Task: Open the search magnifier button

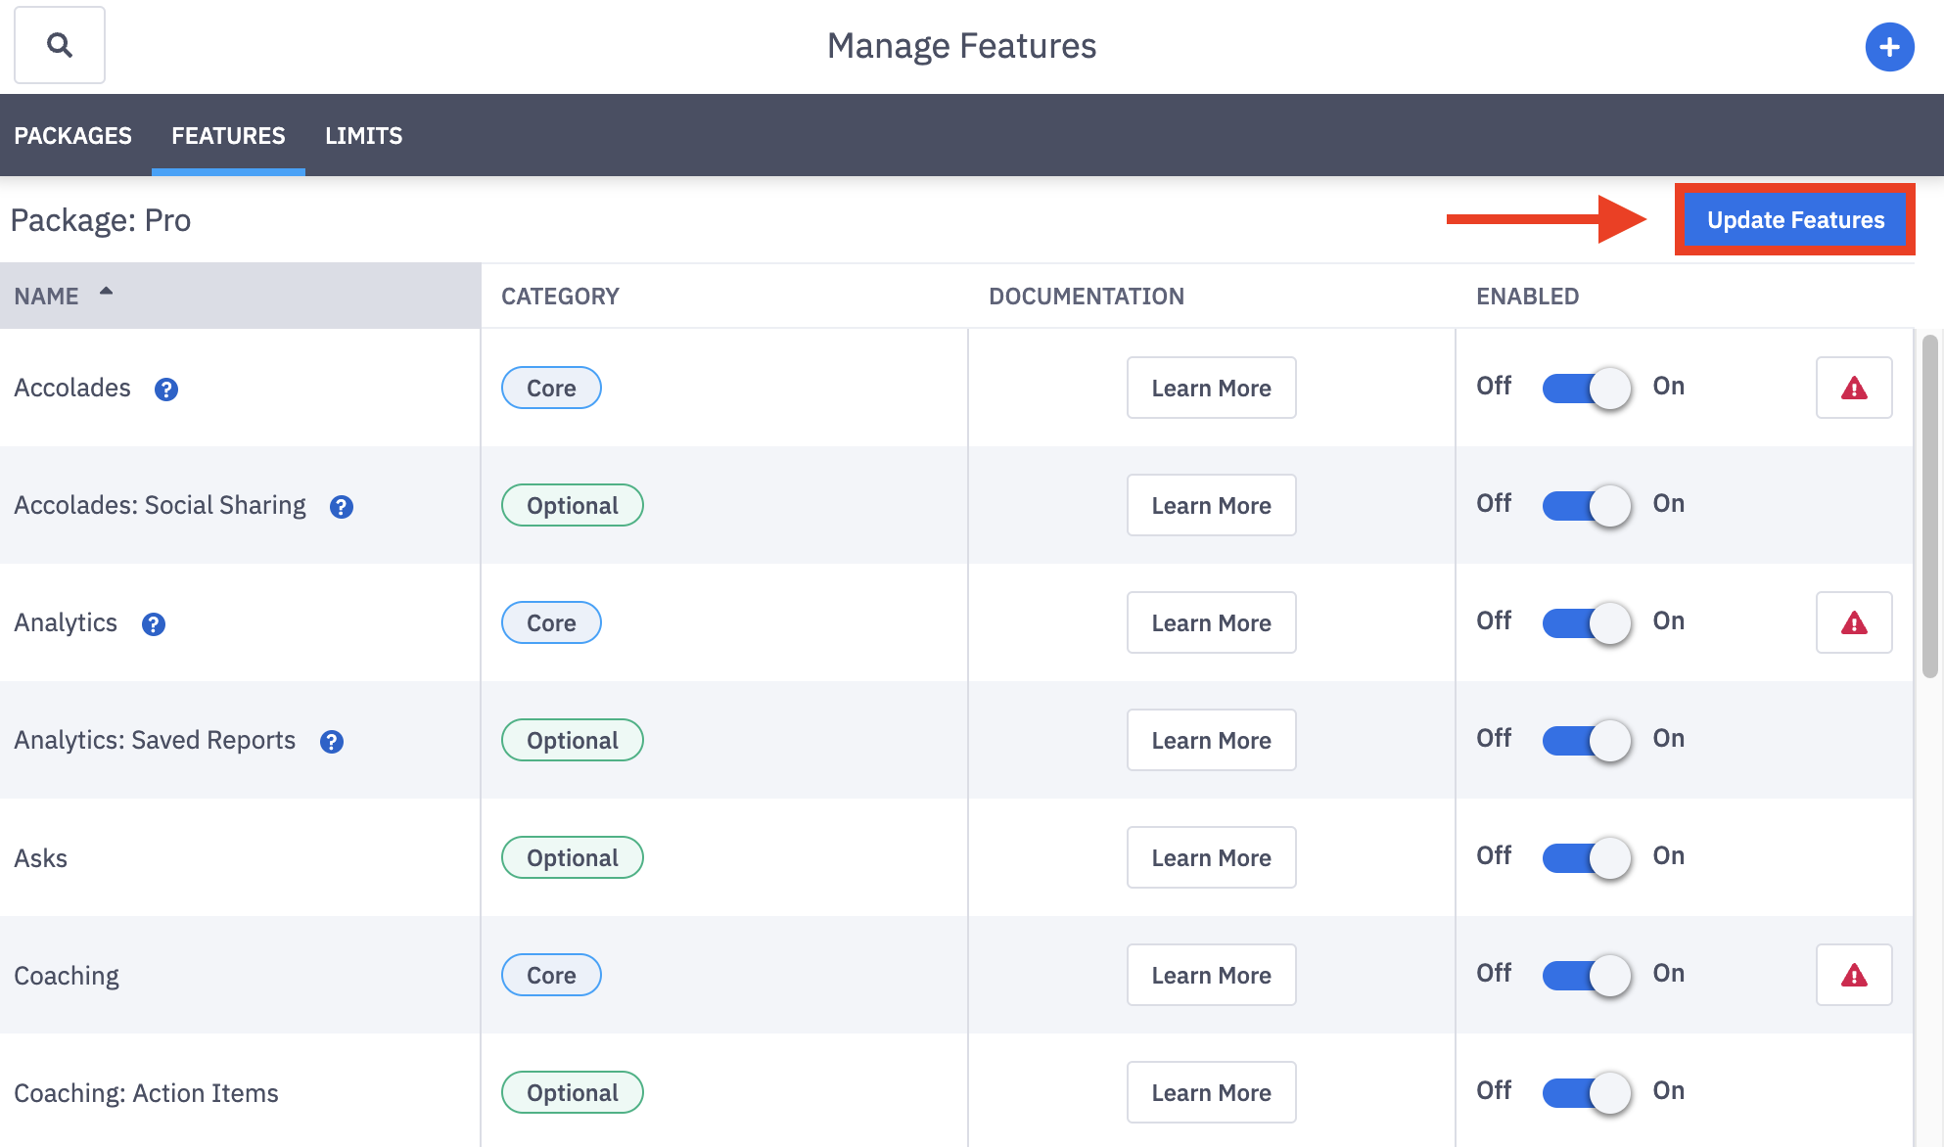Action: (60, 45)
